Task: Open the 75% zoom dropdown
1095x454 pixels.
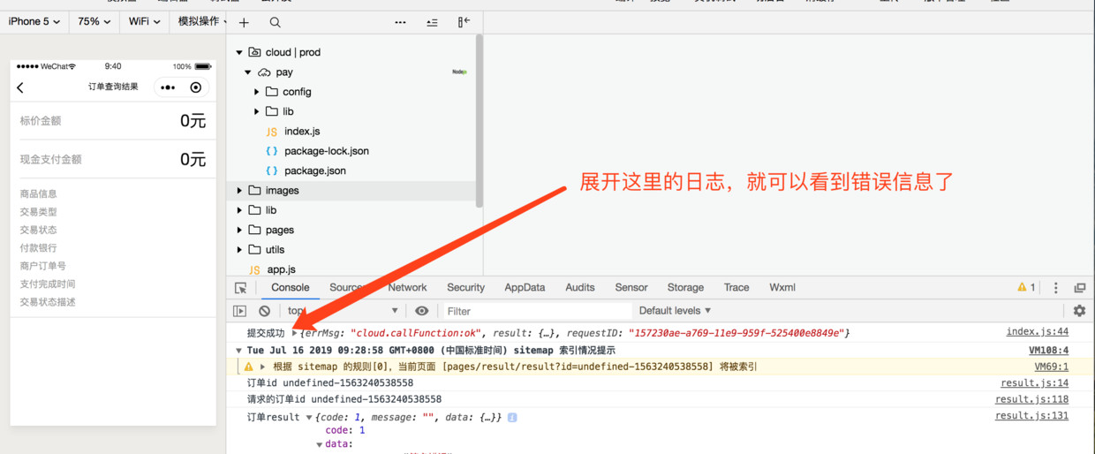Action: [x=94, y=21]
